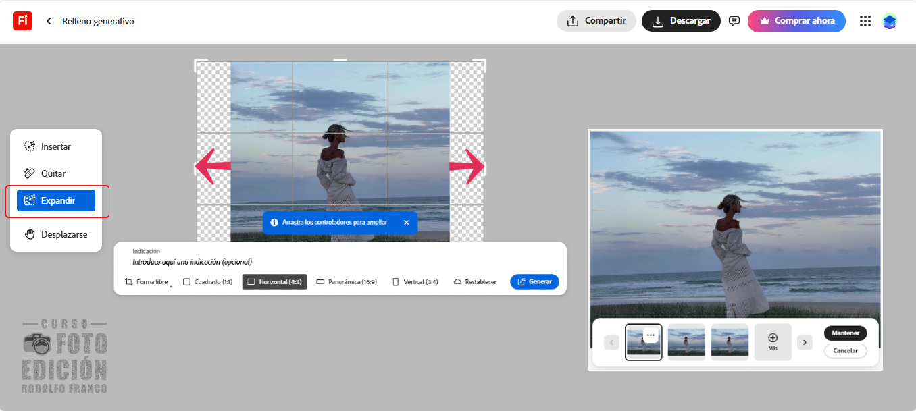The width and height of the screenshot is (916, 411).
Task: Select the Insertar tool
Action: 55,146
